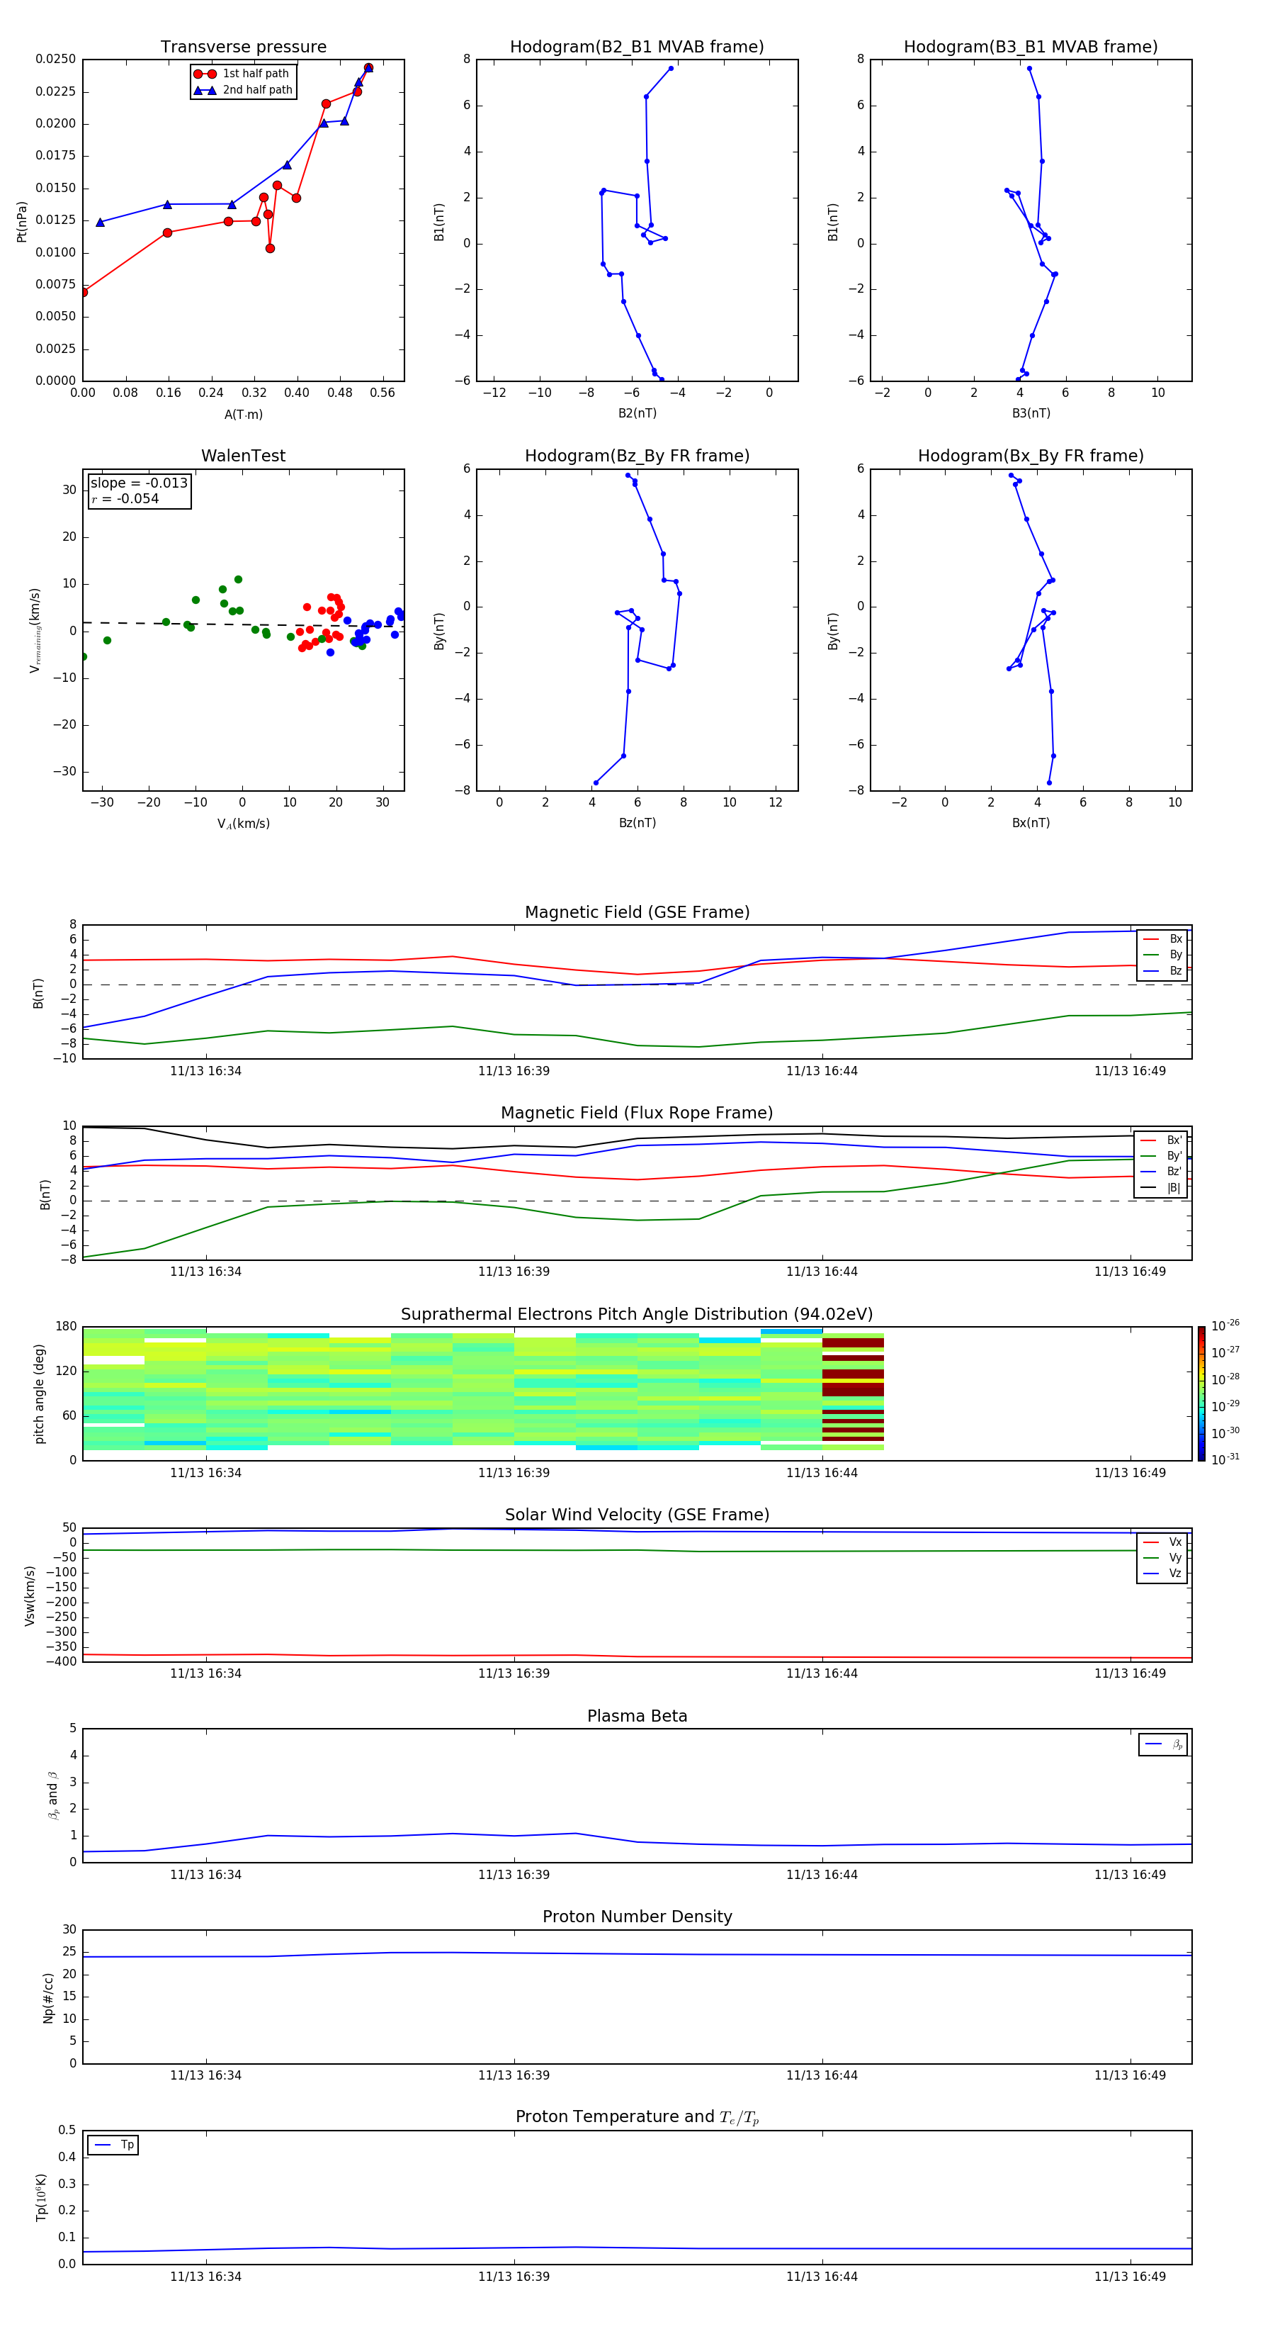
Task: Click the WalenTest dashed fit line
Action: click(x=243, y=624)
